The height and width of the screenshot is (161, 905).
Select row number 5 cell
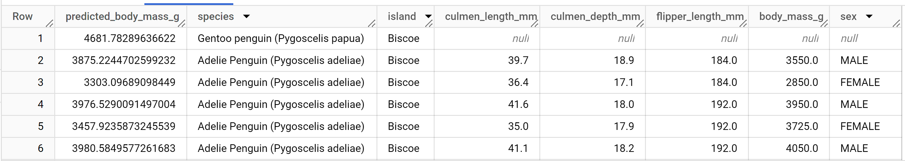(x=40, y=126)
